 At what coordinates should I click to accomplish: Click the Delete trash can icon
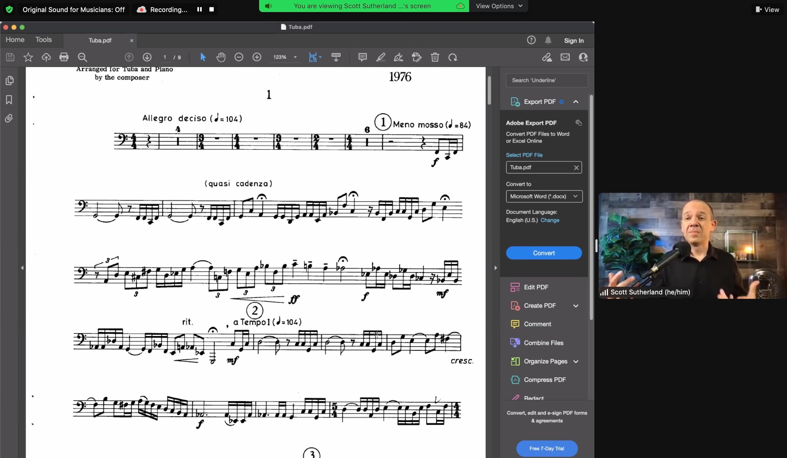point(435,57)
